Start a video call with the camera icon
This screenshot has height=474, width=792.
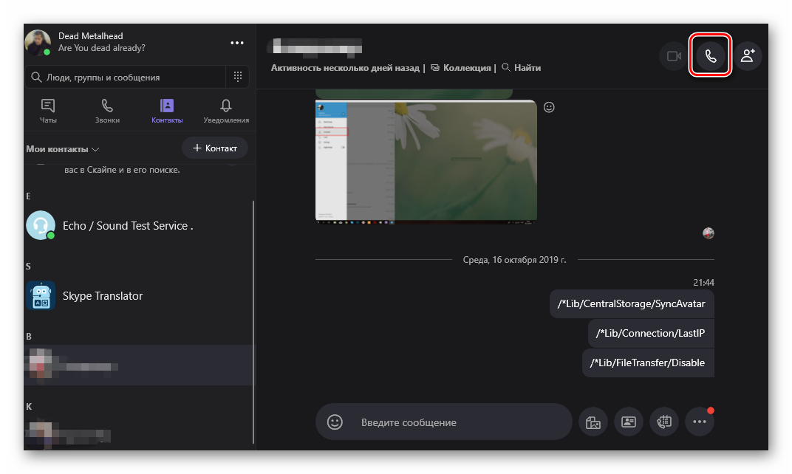tap(674, 56)
